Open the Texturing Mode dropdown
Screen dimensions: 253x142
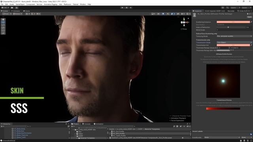point(234,36)
